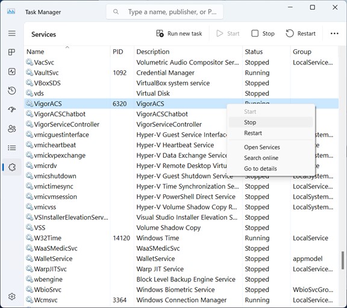
Task: Click Block Level Backup Engine Service description
Action: (x=186, y=279)
